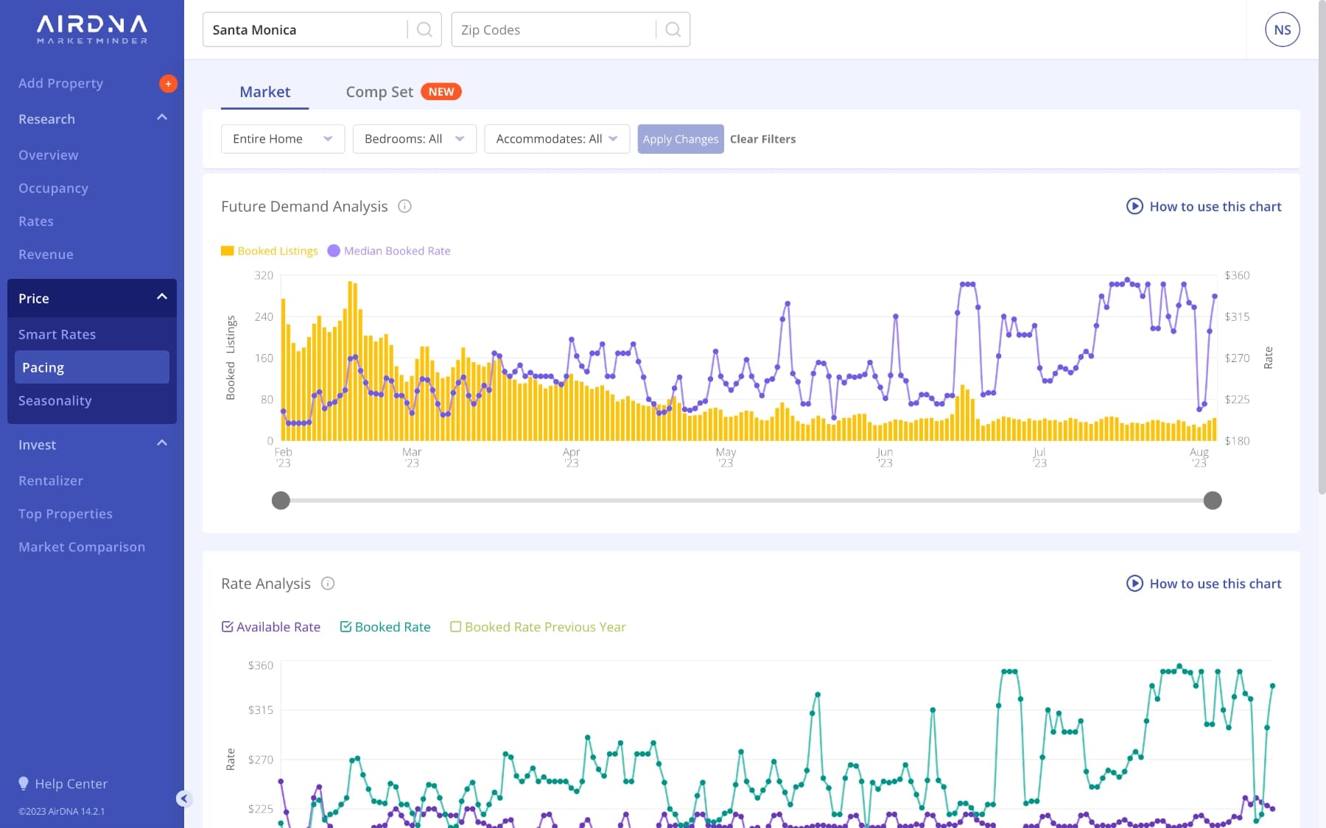This screenshot has width=1326, height=828.
Task: Click the AirDNA MarketMinder logo
Action: click(92, 29)
